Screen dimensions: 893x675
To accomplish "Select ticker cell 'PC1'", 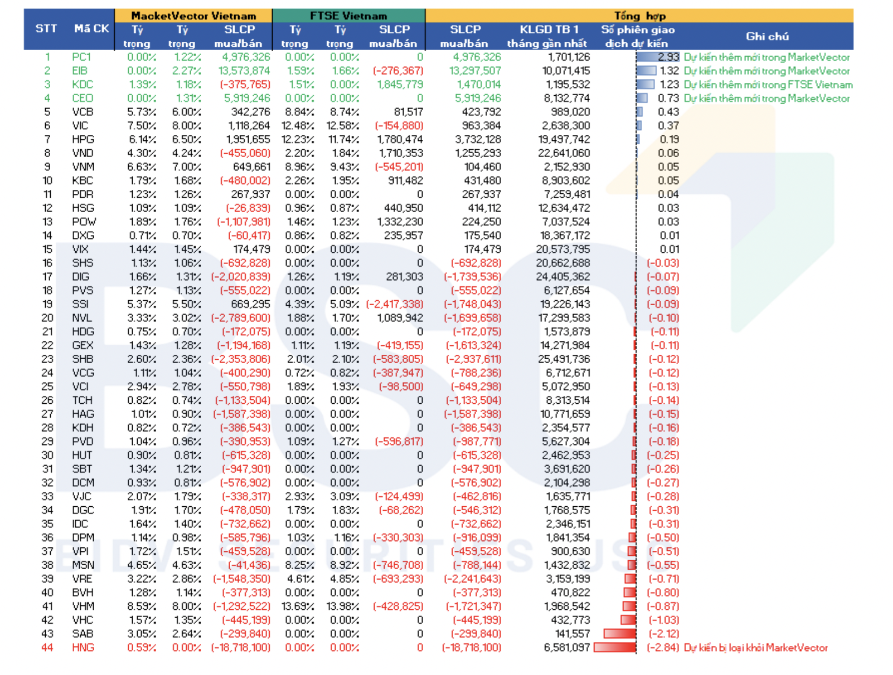I will click(81, 57).
